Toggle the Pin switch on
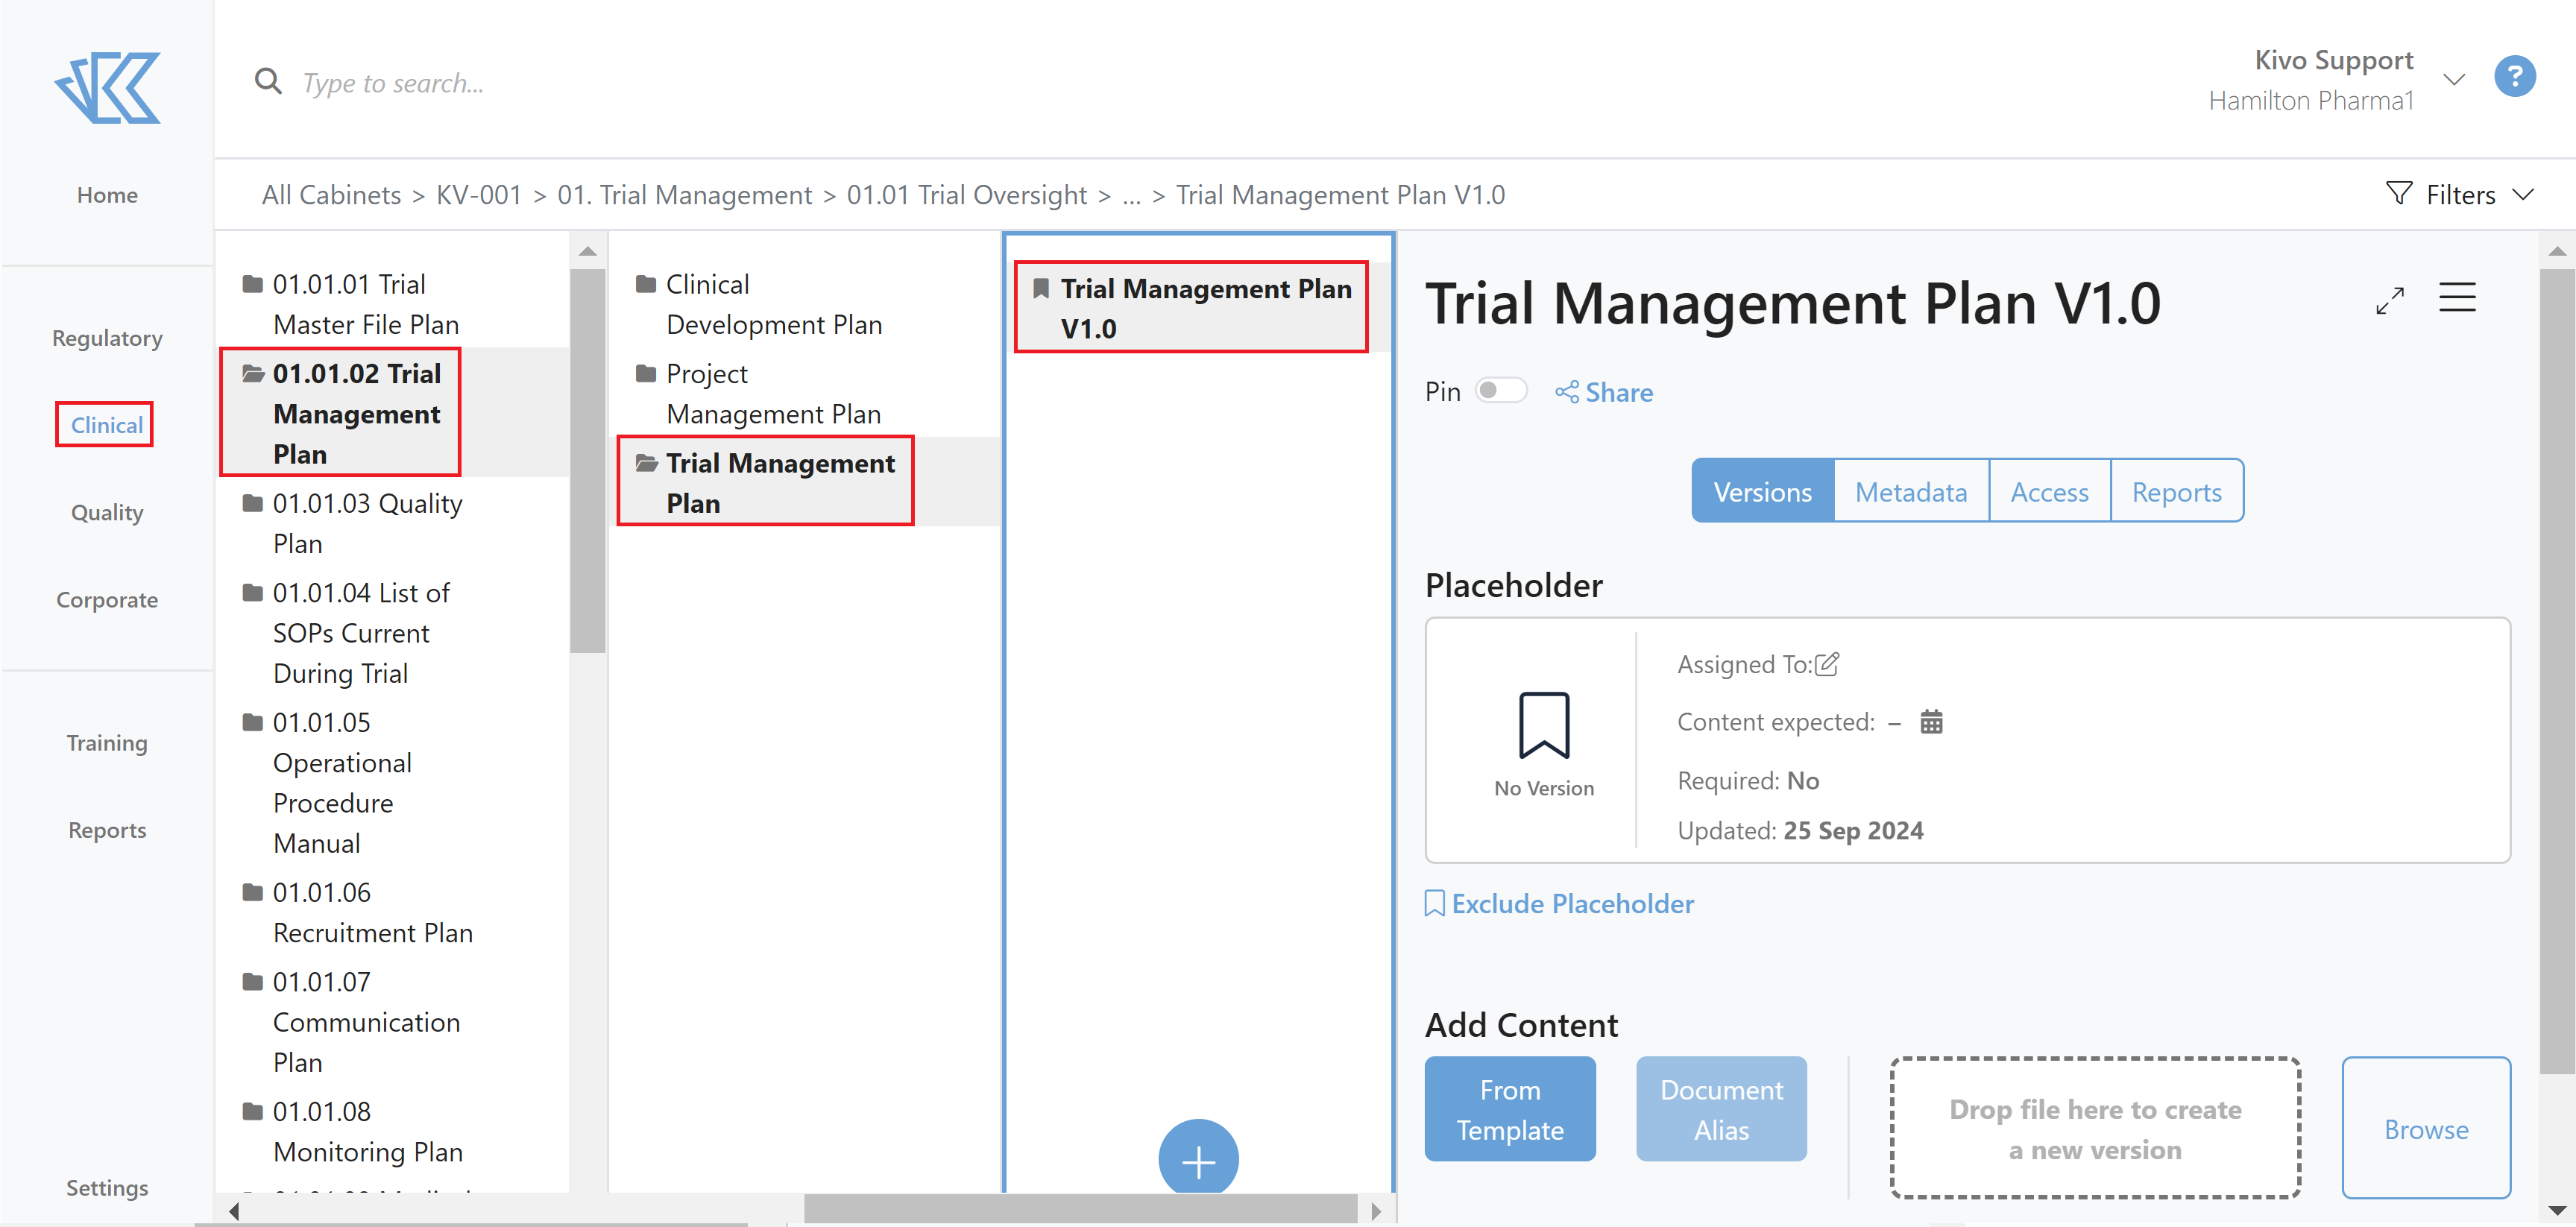This screenshot has height=1227, width=2576. point(1501,390)
